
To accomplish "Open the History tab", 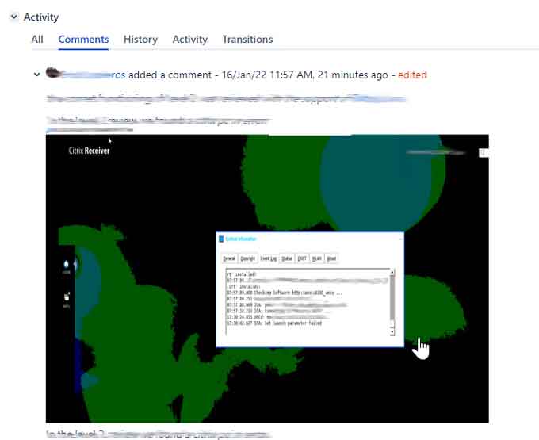I will coord(140,39).
